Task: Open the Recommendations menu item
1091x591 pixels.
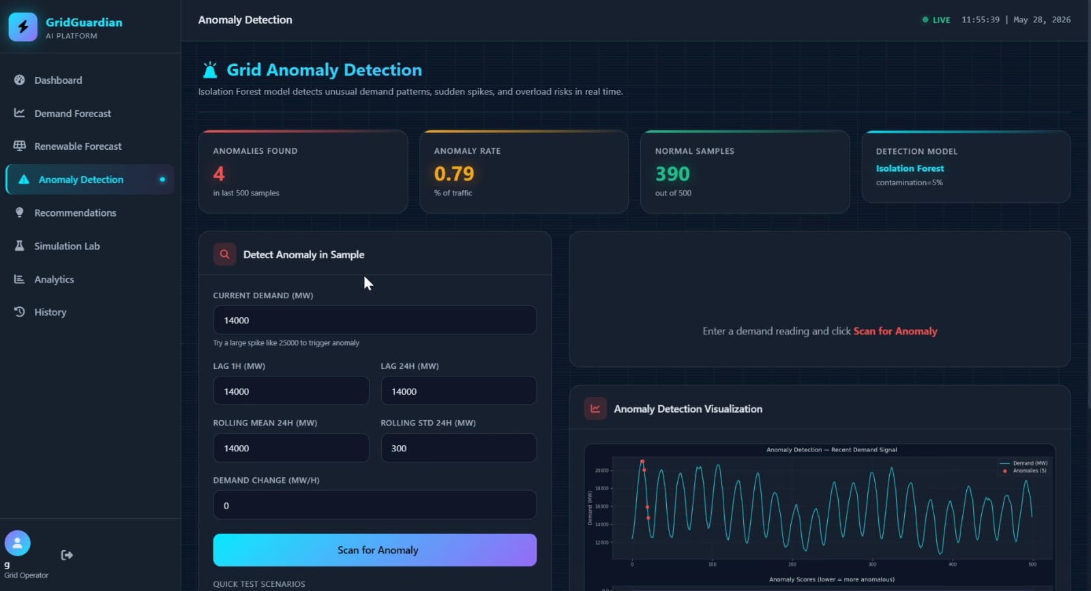Action: point(90,212)
